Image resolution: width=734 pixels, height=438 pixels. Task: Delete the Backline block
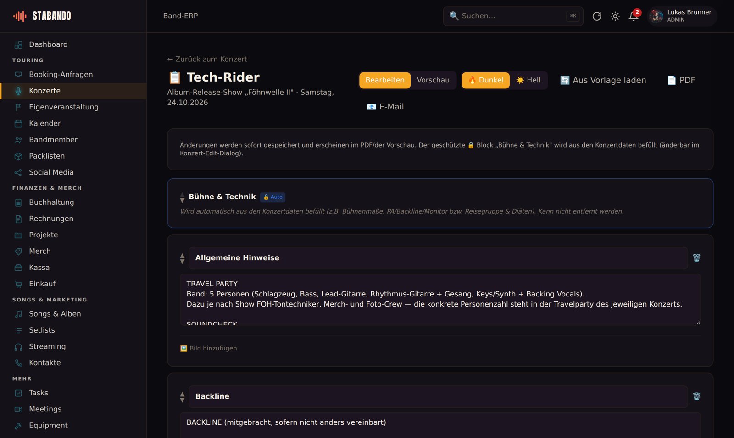(x=696, y=396)
